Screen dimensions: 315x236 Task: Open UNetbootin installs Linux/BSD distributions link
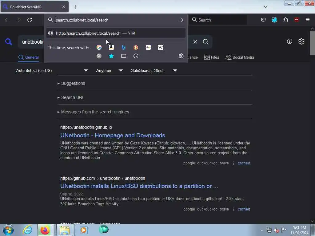(x=139, y=186)
